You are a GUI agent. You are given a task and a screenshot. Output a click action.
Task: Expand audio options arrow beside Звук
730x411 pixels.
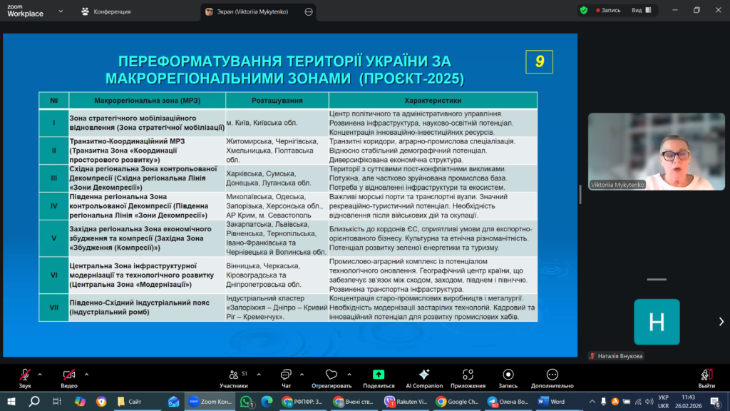(x=40, y=373)
